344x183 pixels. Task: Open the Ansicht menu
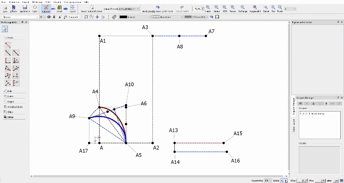(x=26, y=2)
